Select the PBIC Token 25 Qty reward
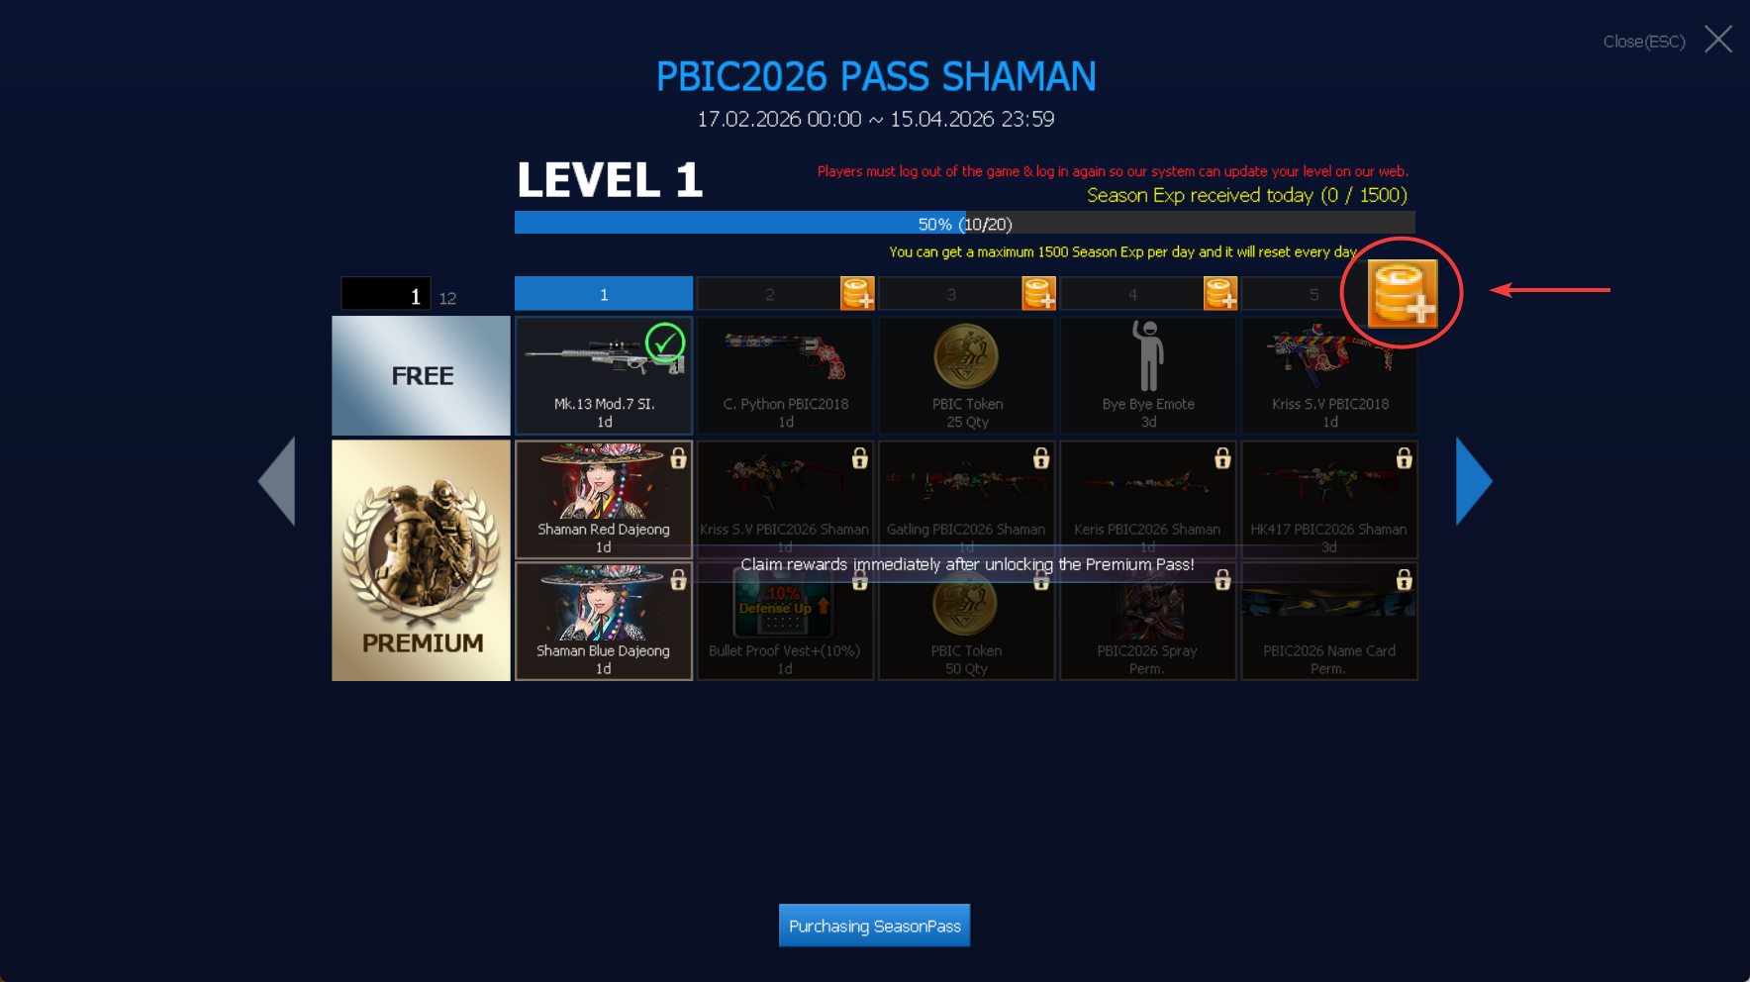Image resolution: width=1750 pixels, height=982 pixels. coord(967,375)
